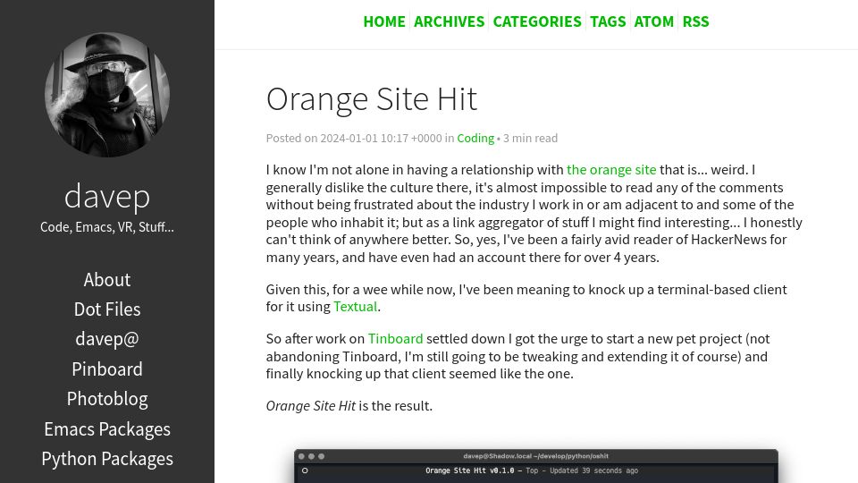Follow the Textual link
Viewport: 858px width, 483px height.
[x=355, y=307]
